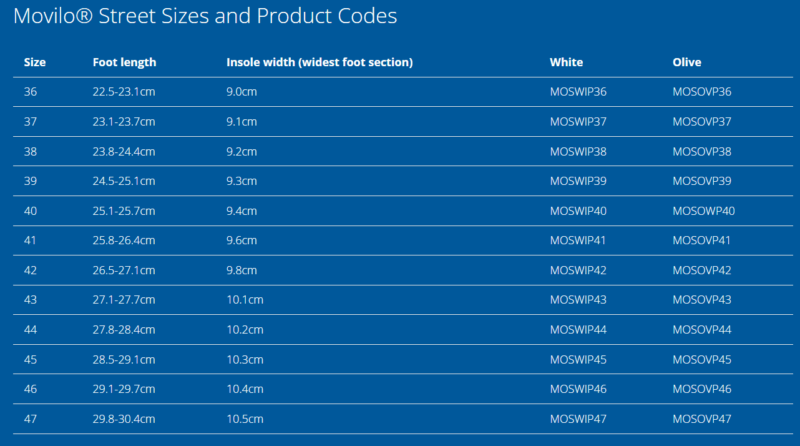Click olive code MOSOVP47
Viewport: 800px width, 446px height.
click(701, 419)
